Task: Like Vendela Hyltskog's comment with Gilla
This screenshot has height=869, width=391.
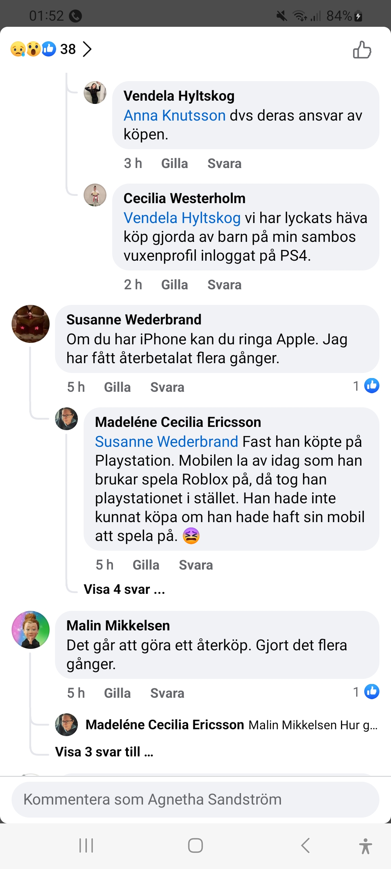Action: point(175,164)
